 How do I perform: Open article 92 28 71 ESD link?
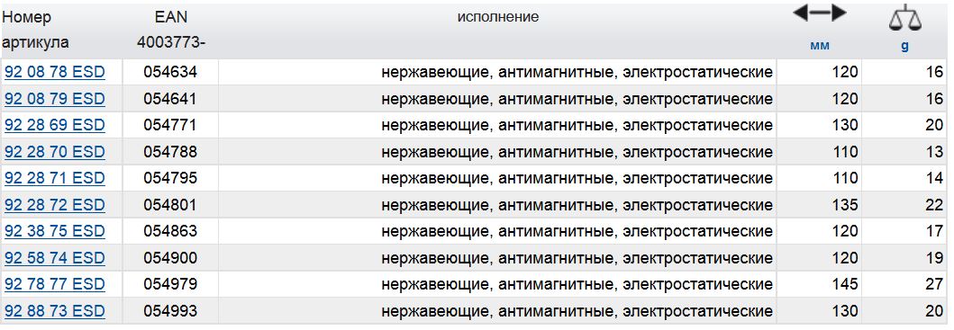click(55, 178)
